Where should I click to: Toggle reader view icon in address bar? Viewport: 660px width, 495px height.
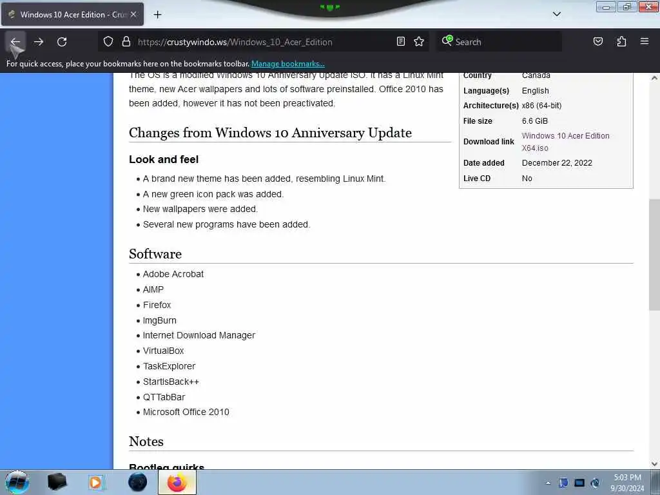(401, 42)
